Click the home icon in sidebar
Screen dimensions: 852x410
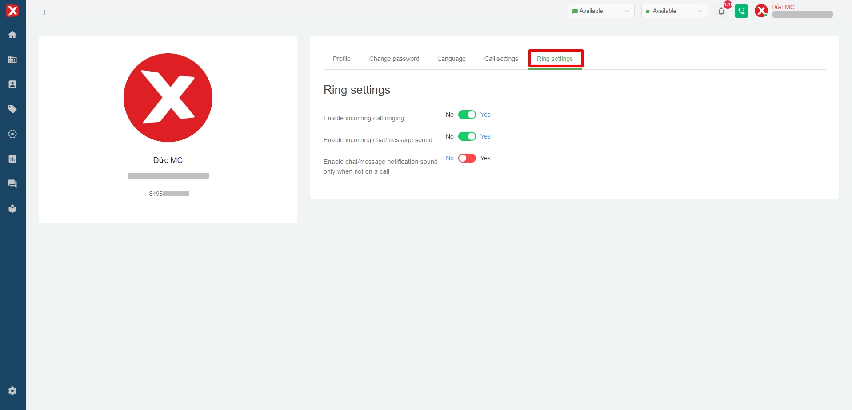(x=12, y=35)
